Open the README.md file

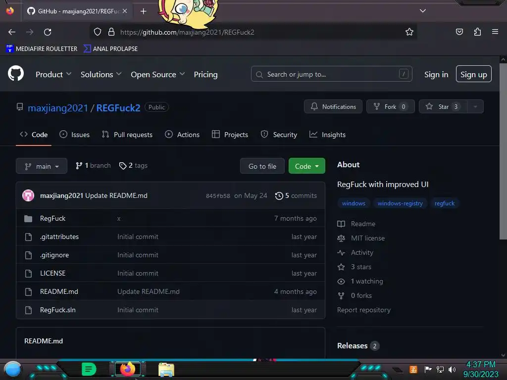pyautogui.click(x=59, y=291)
